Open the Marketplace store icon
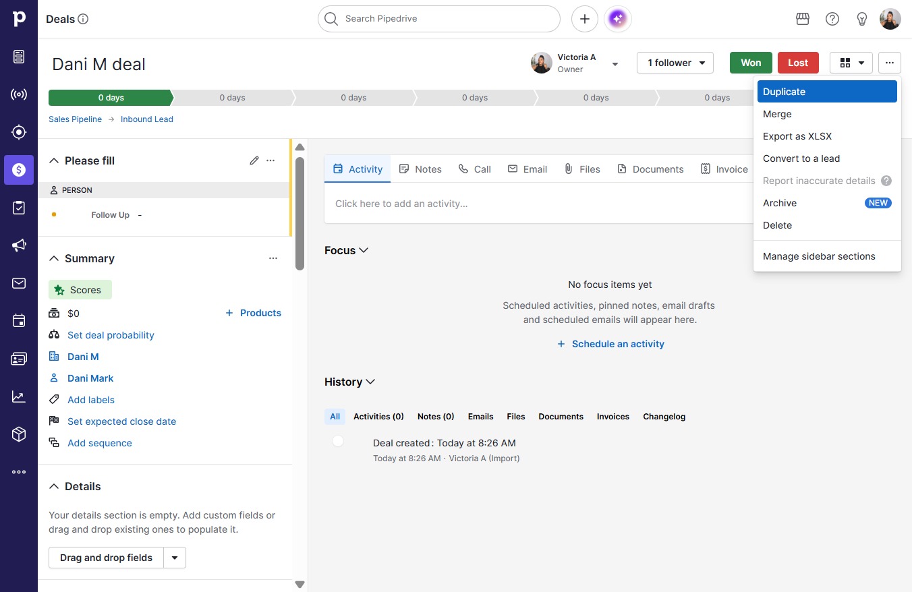This screenshot has width=912, height=592. (803, 19)
